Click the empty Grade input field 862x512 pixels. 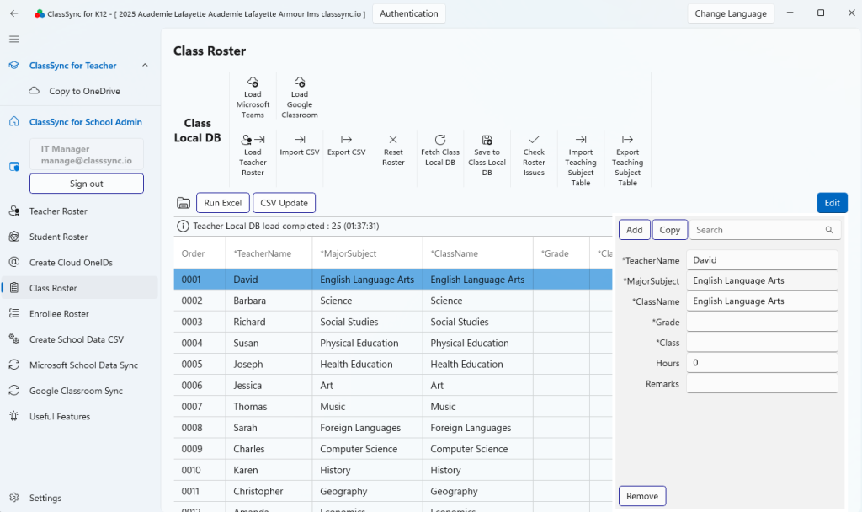762,322
